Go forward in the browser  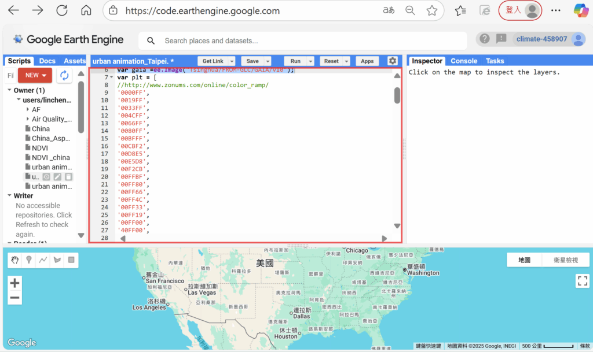tap(38, 10)
